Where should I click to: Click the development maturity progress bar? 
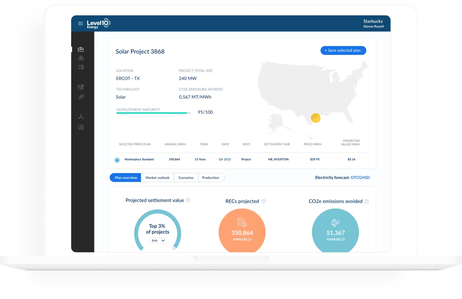pyautogui.click(x=153, y=113)
